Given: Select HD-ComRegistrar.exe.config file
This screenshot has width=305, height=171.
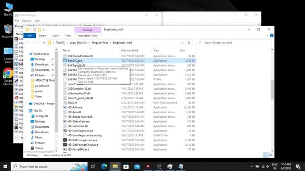Looking at the screenshot, I should (x=129, y=135).
